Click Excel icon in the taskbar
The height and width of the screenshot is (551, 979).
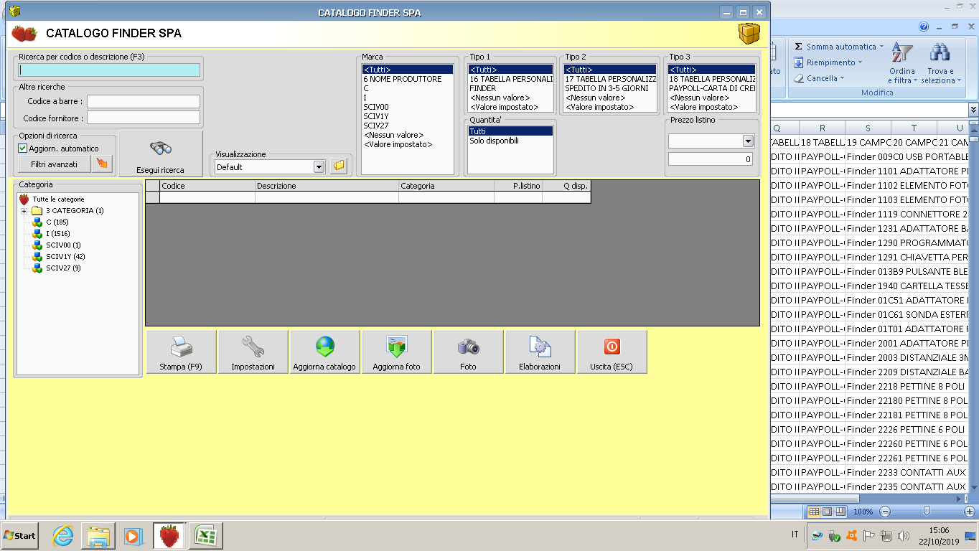coord(206,536)
